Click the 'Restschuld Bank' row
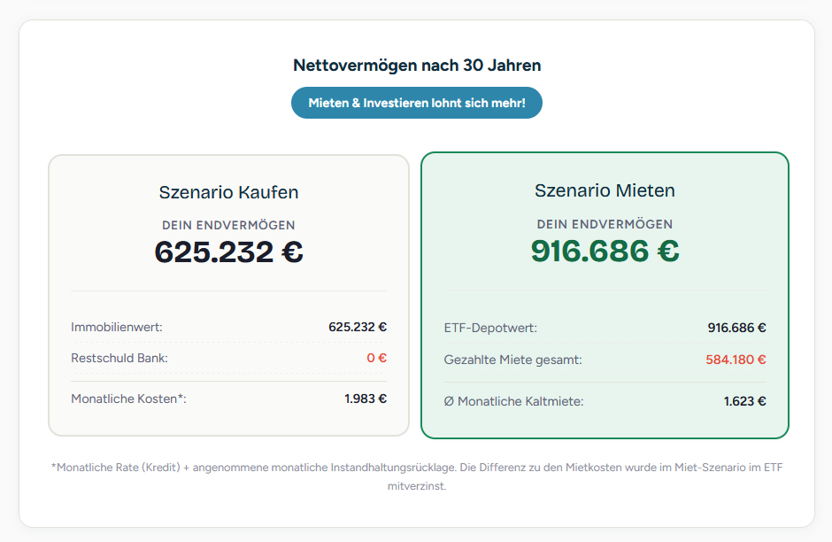The width and height of the screenshot is (832, 542). pyautogui.click(x=228, y=358)
